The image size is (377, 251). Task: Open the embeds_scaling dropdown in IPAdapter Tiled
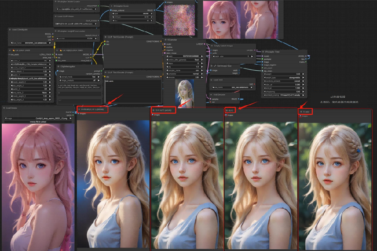tap(284, 95)
